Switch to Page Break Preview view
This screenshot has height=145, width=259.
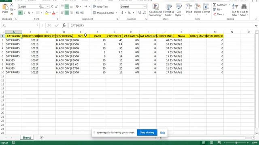219,143
